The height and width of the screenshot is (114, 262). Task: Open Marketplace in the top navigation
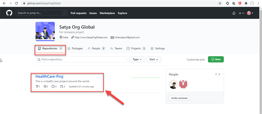click(x=107, y=13)
